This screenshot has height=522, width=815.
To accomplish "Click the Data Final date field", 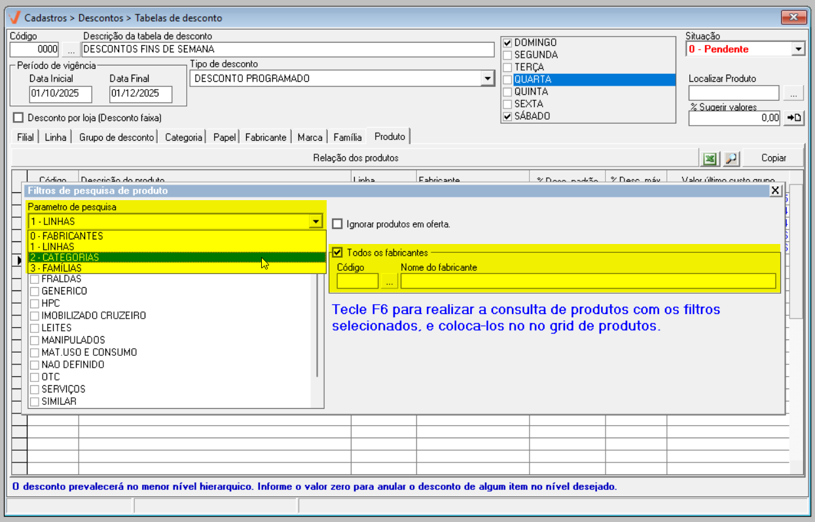I will click(140, 94).
